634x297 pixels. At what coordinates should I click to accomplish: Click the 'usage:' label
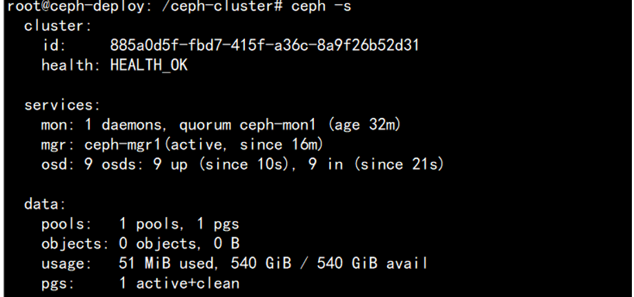[67, 263]
